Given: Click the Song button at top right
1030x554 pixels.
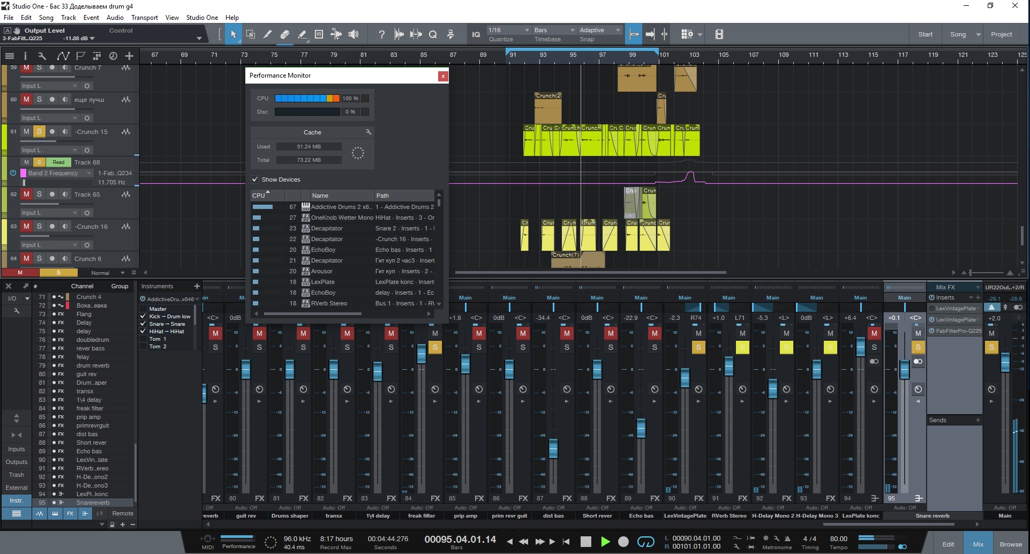Looking at the screenshot, I should (958, 34).
